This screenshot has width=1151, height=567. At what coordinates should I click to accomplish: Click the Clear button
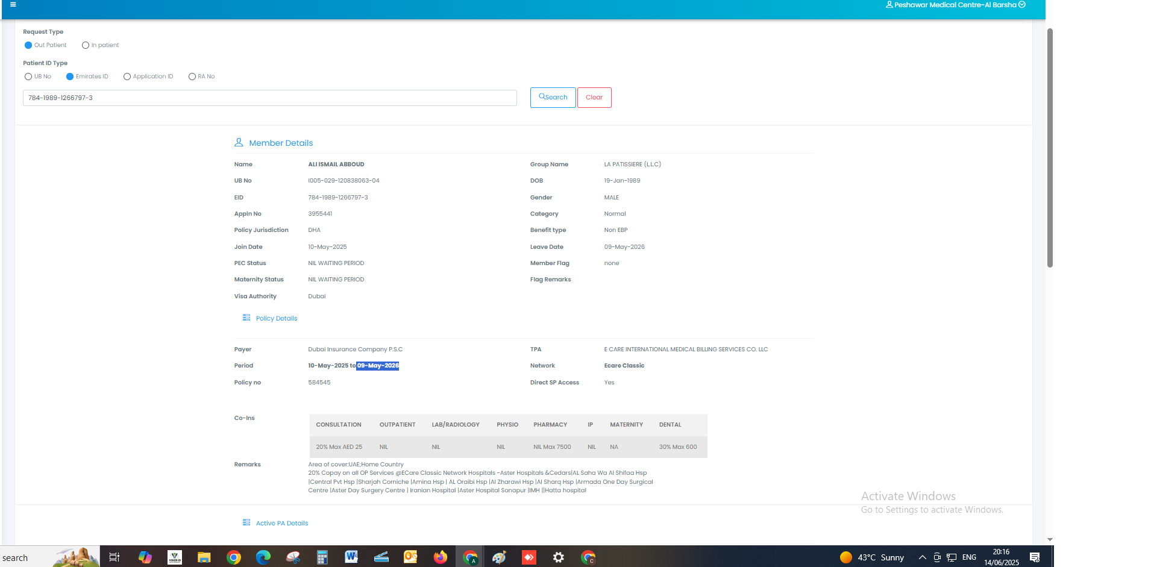(594, 98)
